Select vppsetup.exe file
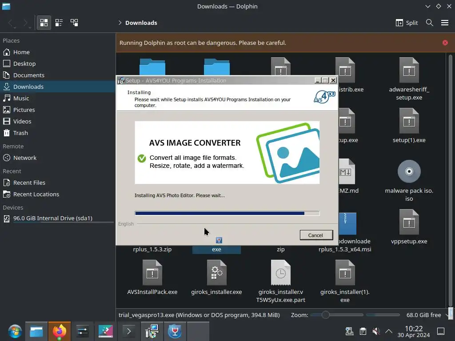 409,227
